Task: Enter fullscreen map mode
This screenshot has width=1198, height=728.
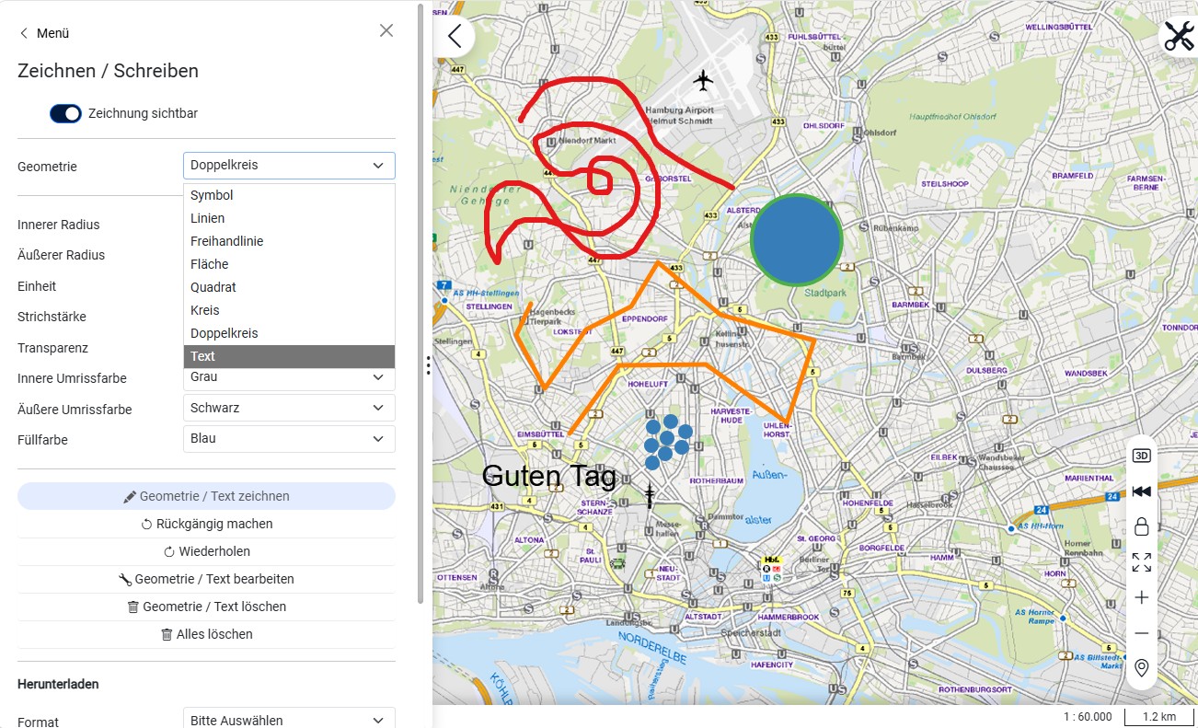Action: 1141,562
